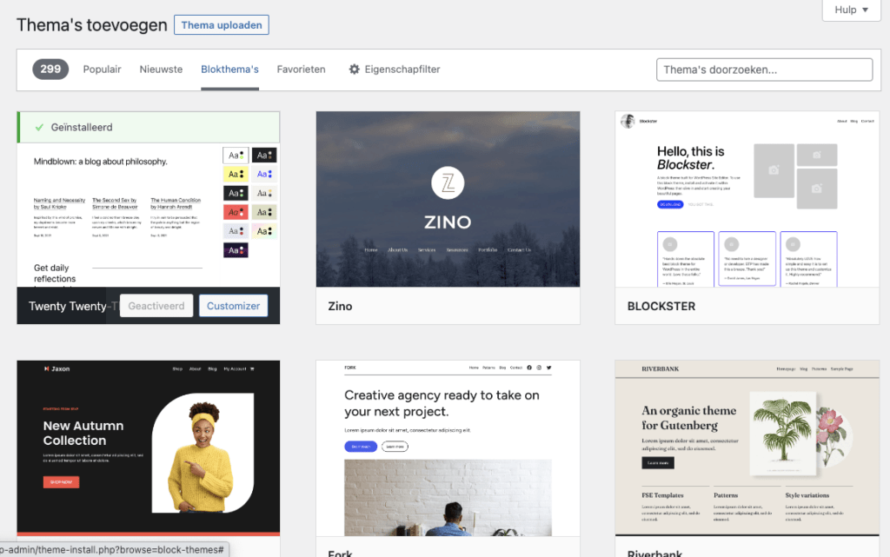Select the red Aa style swatch
890x557 pixels.
236,212
